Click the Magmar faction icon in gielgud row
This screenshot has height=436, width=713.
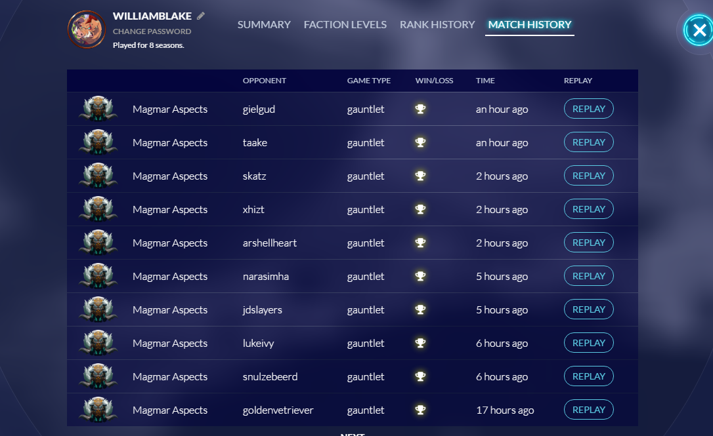[98, 109]
